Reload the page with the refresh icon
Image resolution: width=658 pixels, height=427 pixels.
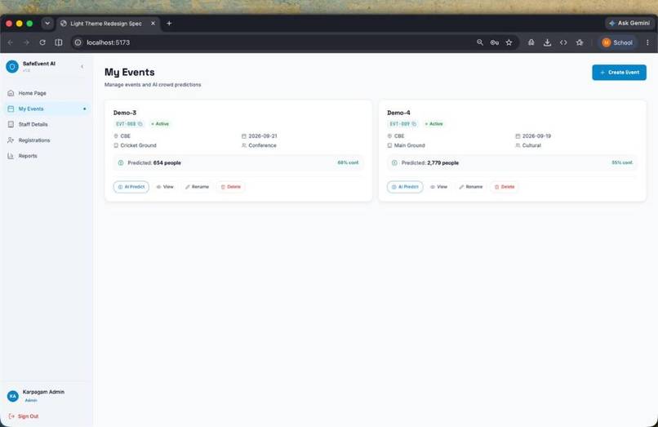point(42,42)
